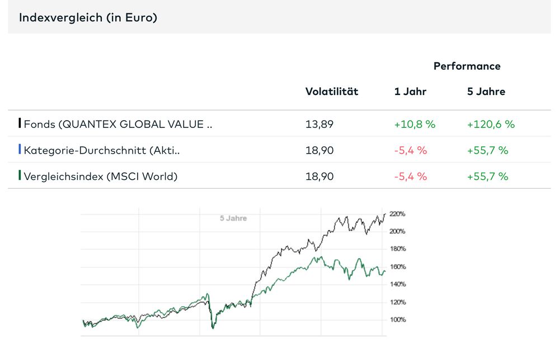Image resolution: width=559 pixels, height=353 pixels.
Task: Click the fund volatility value 13,89
Action: (x=319, y=124)
